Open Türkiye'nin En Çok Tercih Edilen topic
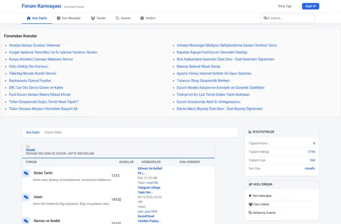Screen dimensions: 341x224 point(213,94)
